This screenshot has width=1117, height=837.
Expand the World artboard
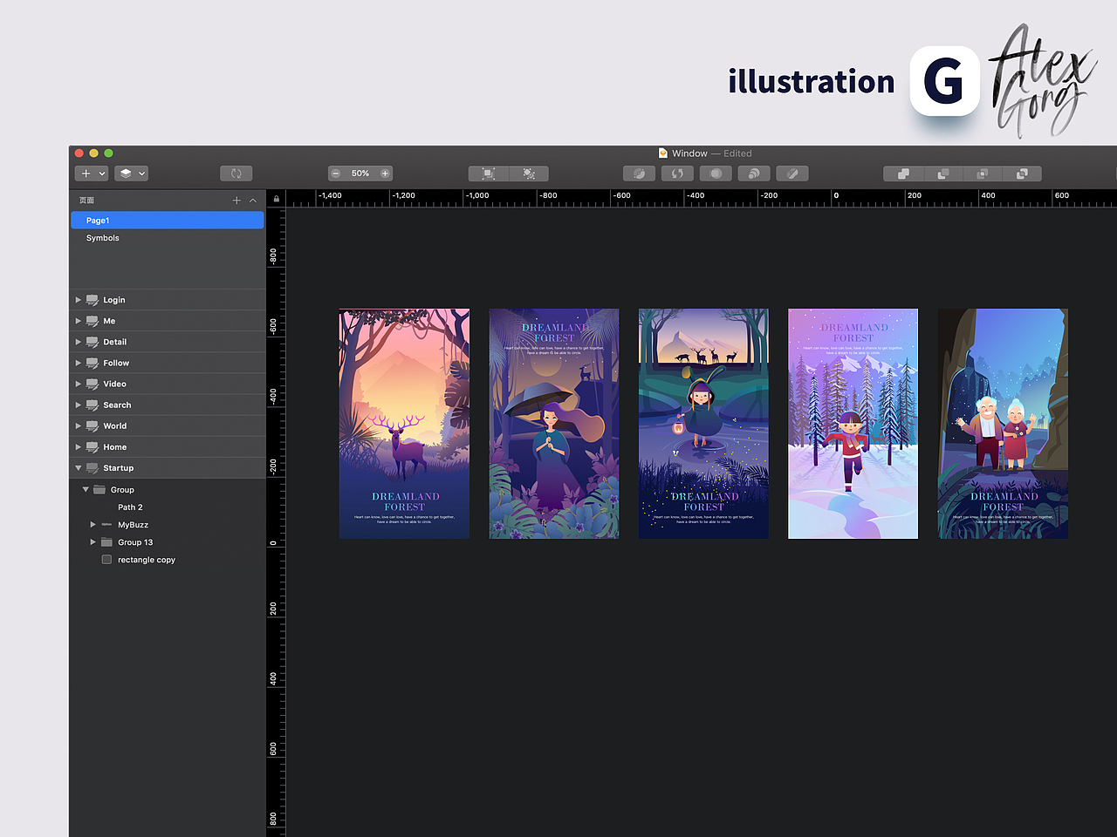coord(78,425)
